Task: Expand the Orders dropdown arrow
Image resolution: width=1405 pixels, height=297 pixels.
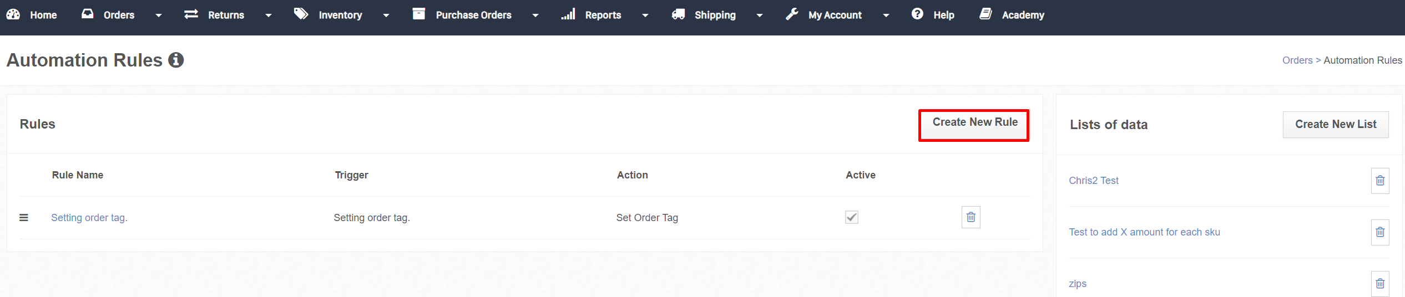Action: coord(159,16)
